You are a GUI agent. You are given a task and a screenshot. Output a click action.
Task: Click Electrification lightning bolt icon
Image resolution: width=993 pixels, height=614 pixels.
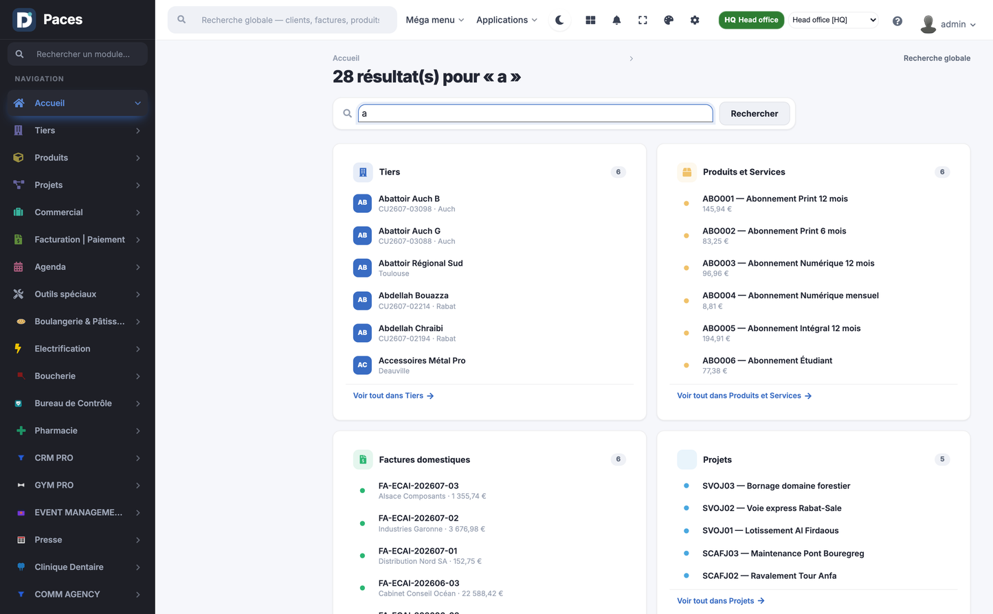click(x=19, y=349)
